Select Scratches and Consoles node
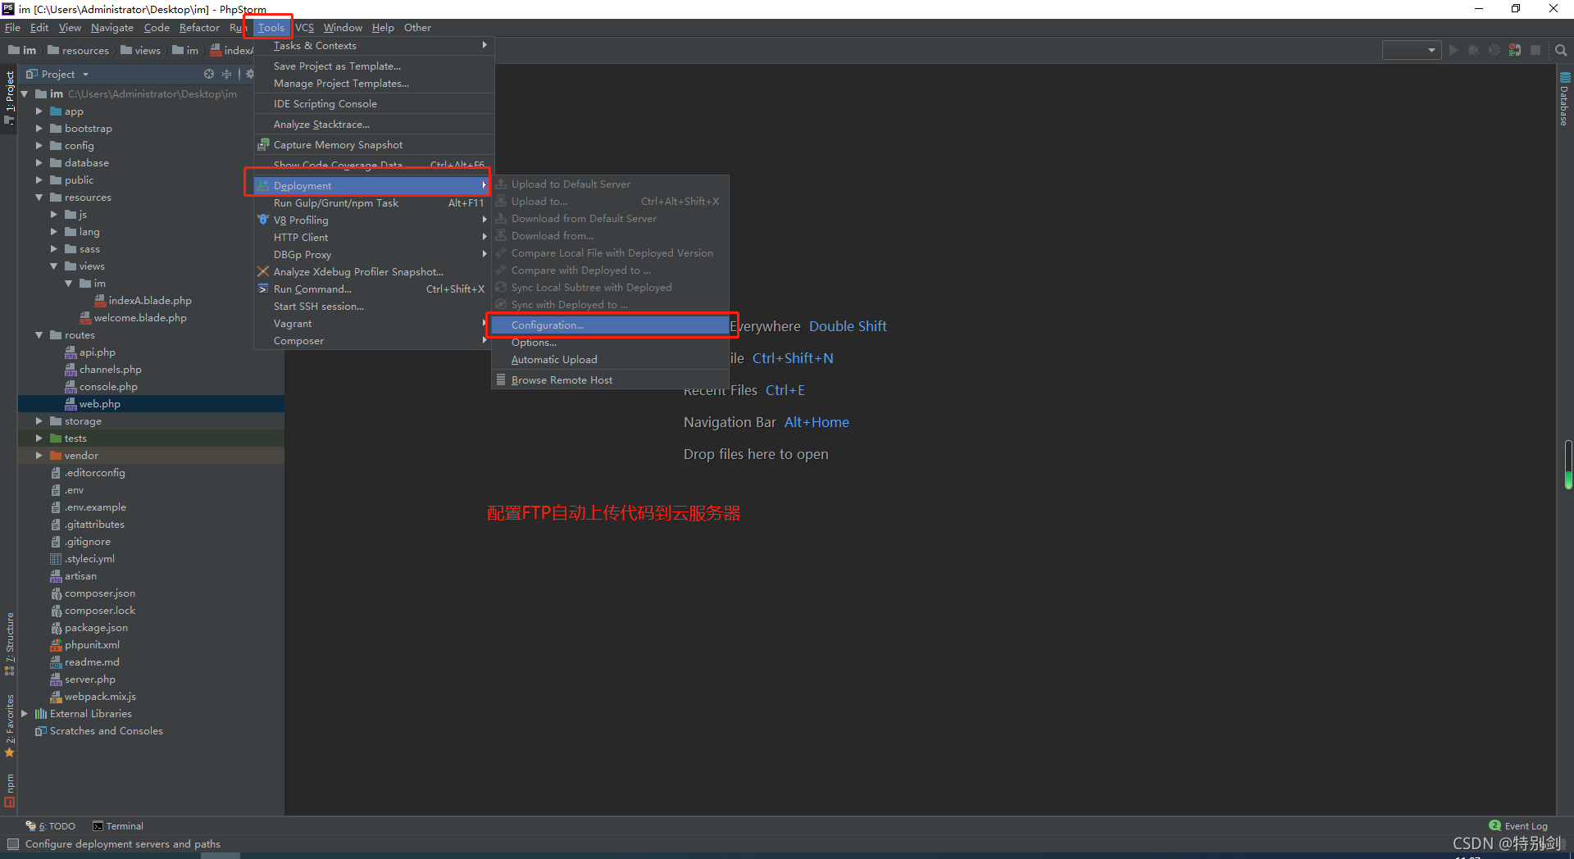 (x=106, y=731)
